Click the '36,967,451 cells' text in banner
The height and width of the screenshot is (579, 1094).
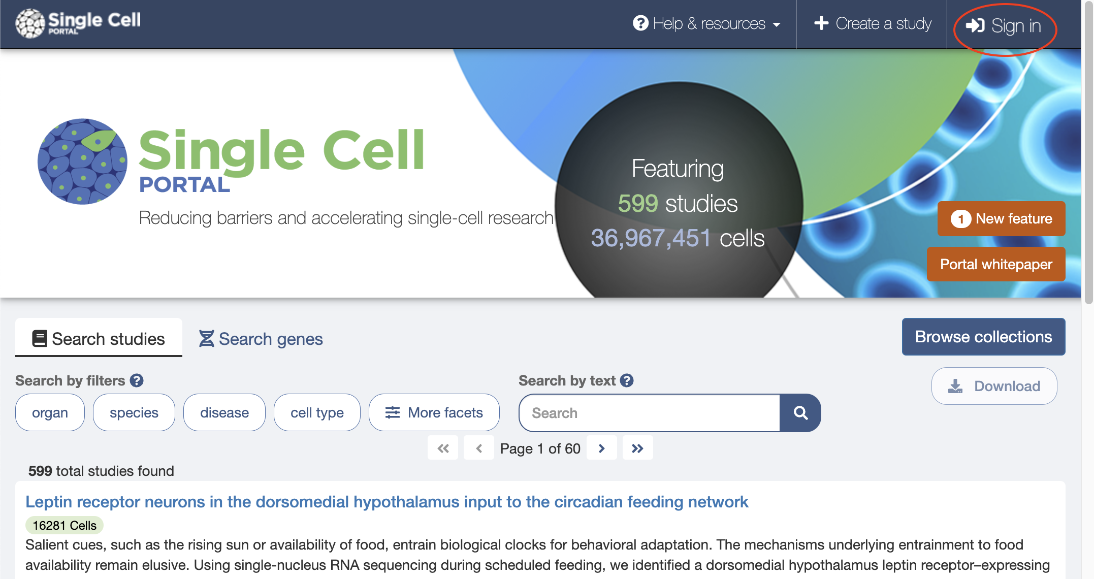tap(678, 238)
